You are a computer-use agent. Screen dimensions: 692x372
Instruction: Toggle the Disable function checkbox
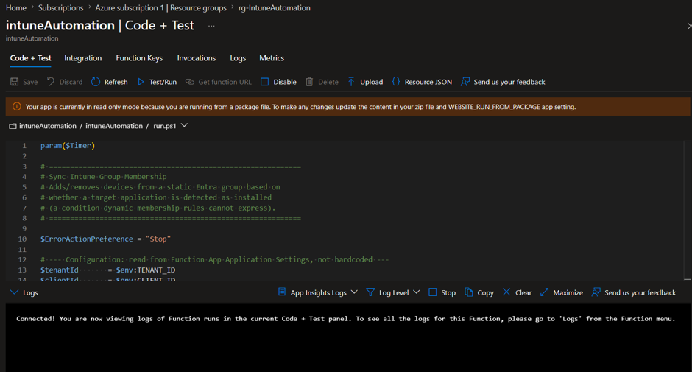[x=265, y=82]
